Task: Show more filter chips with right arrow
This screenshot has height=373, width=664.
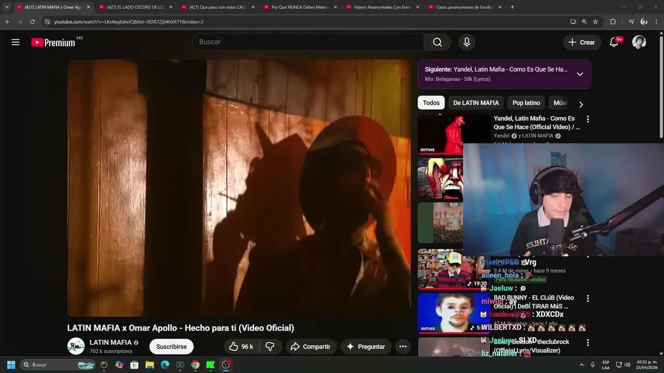Action: tap(580, 104)
